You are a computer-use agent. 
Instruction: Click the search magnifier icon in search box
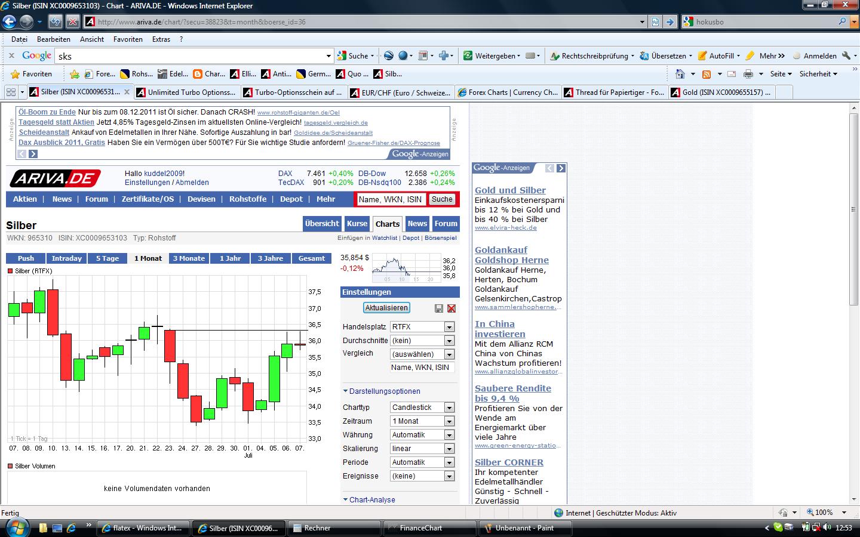tap(843, 21)
